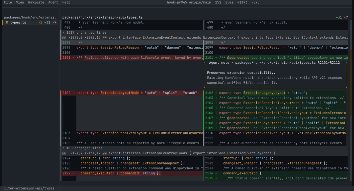Focus the filter=extension-api/types field

[28, 188]
